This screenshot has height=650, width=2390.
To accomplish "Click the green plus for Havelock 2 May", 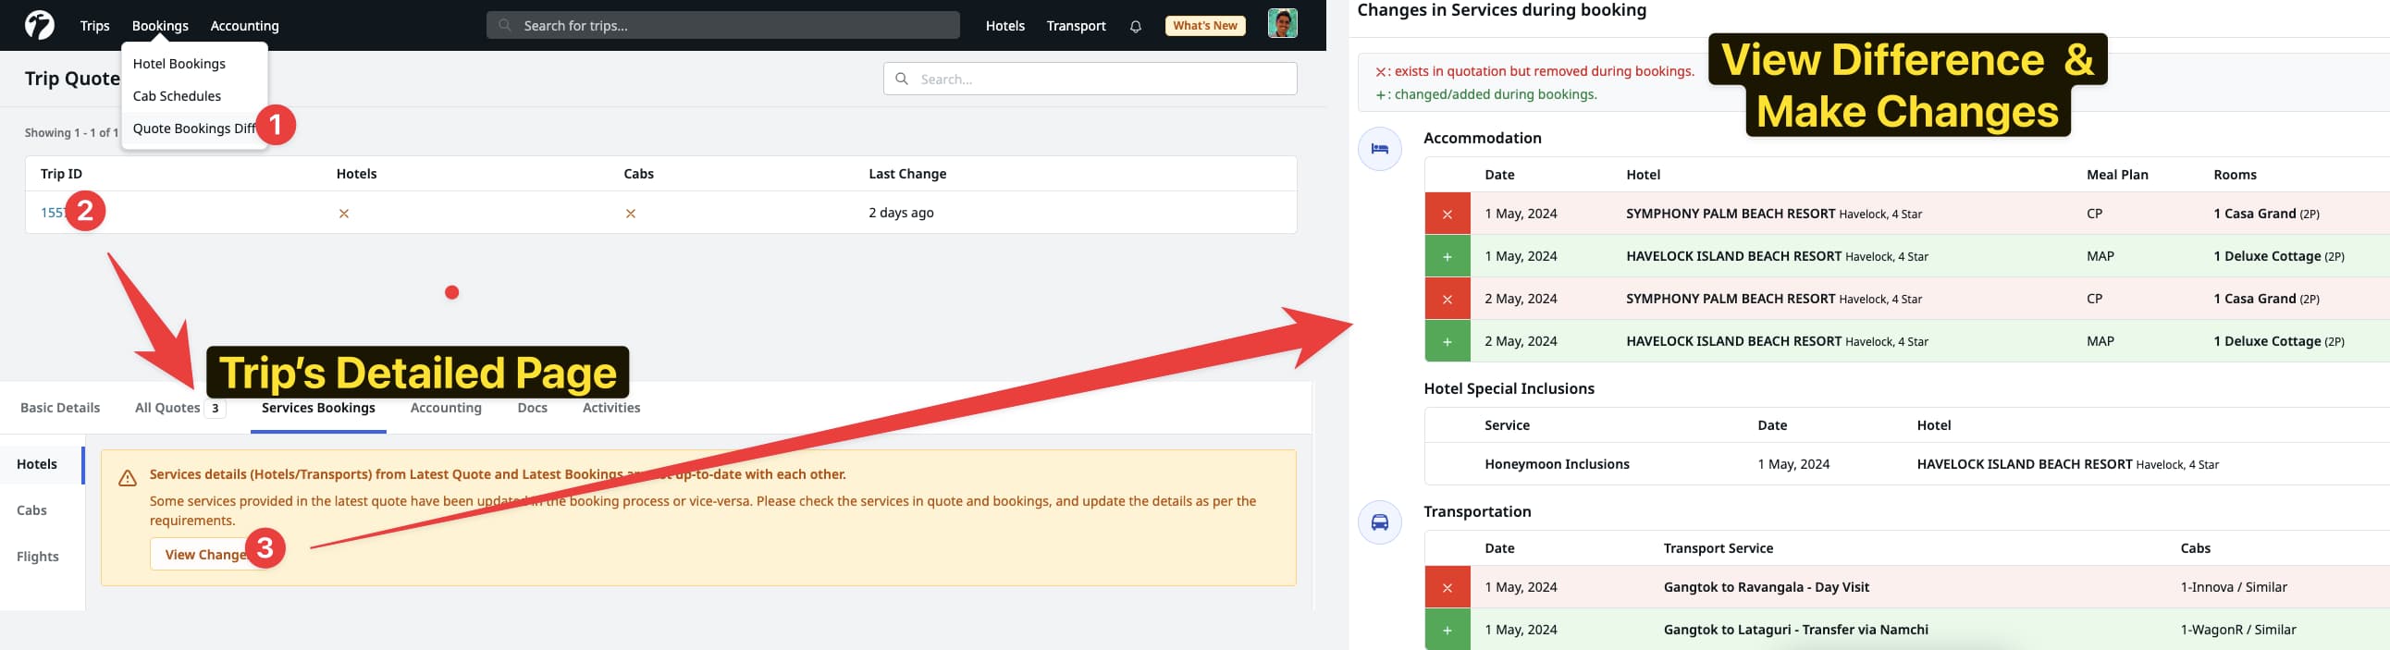I will [1447, 342].
